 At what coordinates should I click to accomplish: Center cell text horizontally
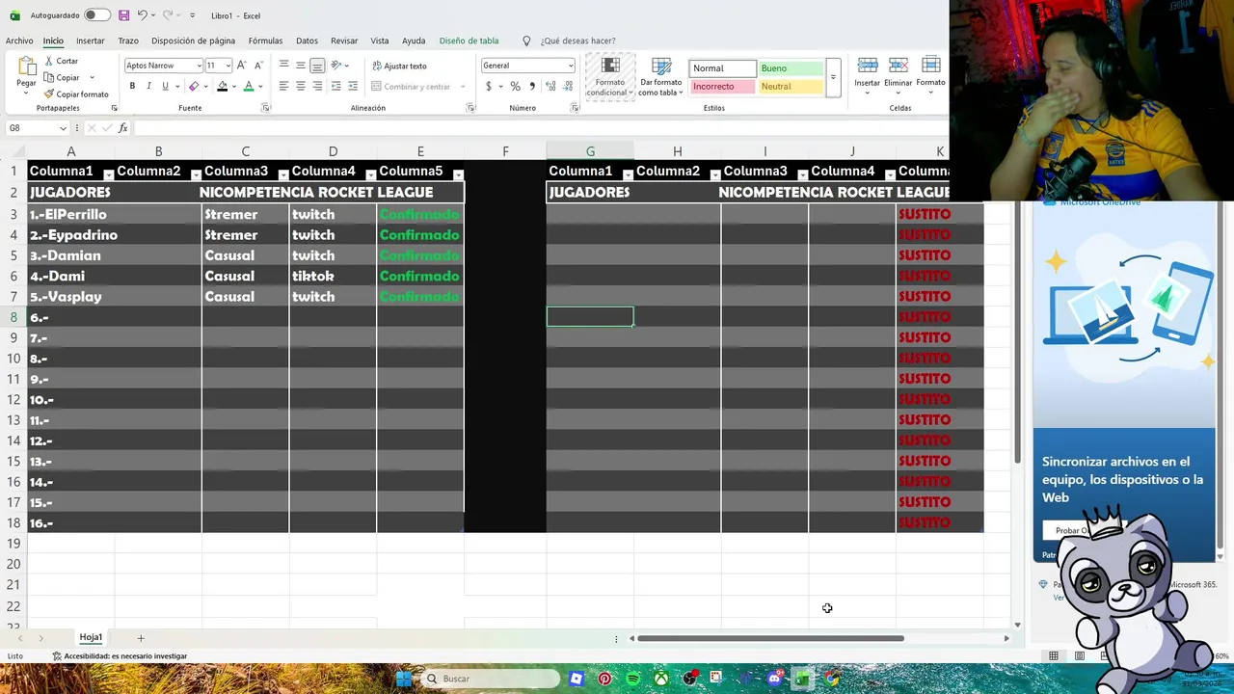300,86
